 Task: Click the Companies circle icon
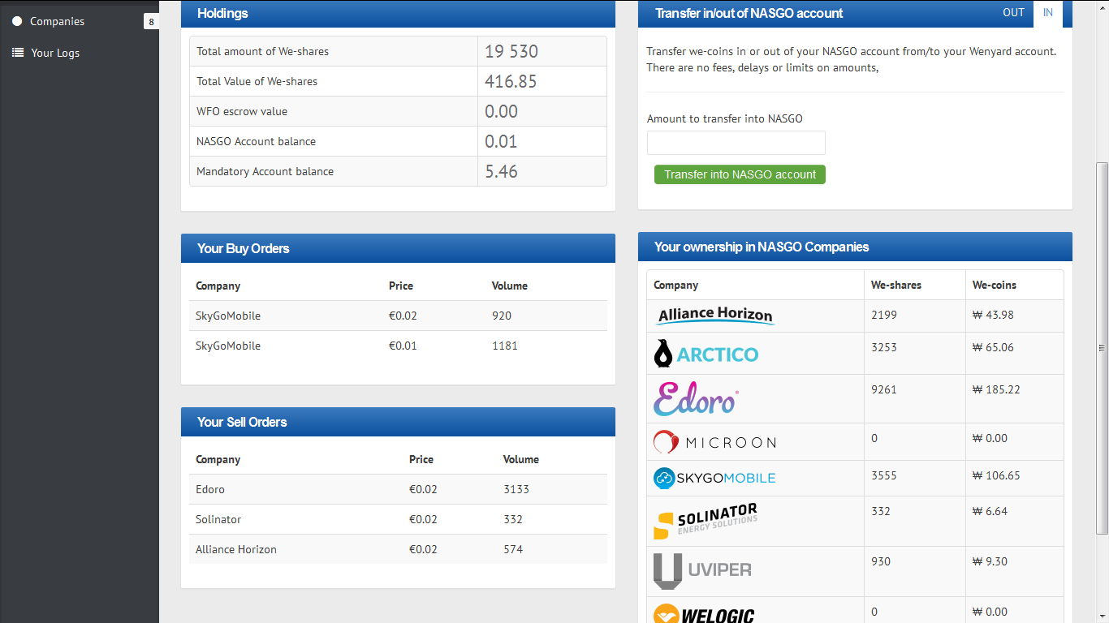pos(17,21)
